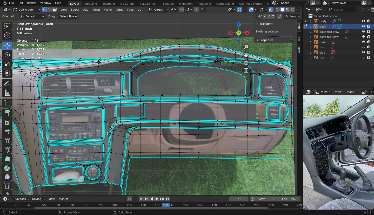Open the Mesh menu
The height and width of the screenshot is (215, 374).
pyautogui.click(x=96, y=10)
